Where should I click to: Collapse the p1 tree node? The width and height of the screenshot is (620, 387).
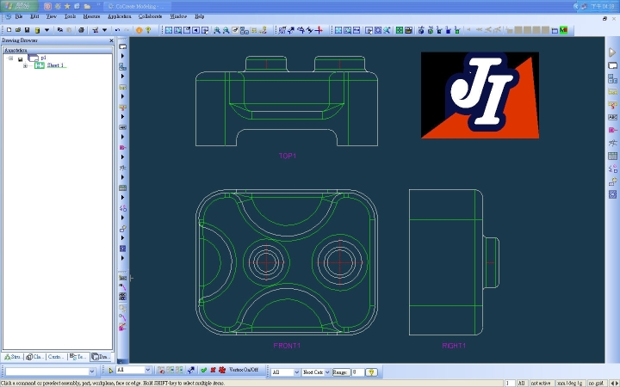point(10,58)
